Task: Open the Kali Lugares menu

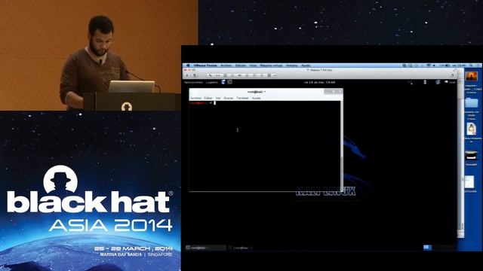Action: tap(212, 82)
